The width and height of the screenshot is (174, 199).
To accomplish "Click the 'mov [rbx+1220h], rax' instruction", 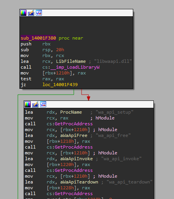I will [57, 164].
